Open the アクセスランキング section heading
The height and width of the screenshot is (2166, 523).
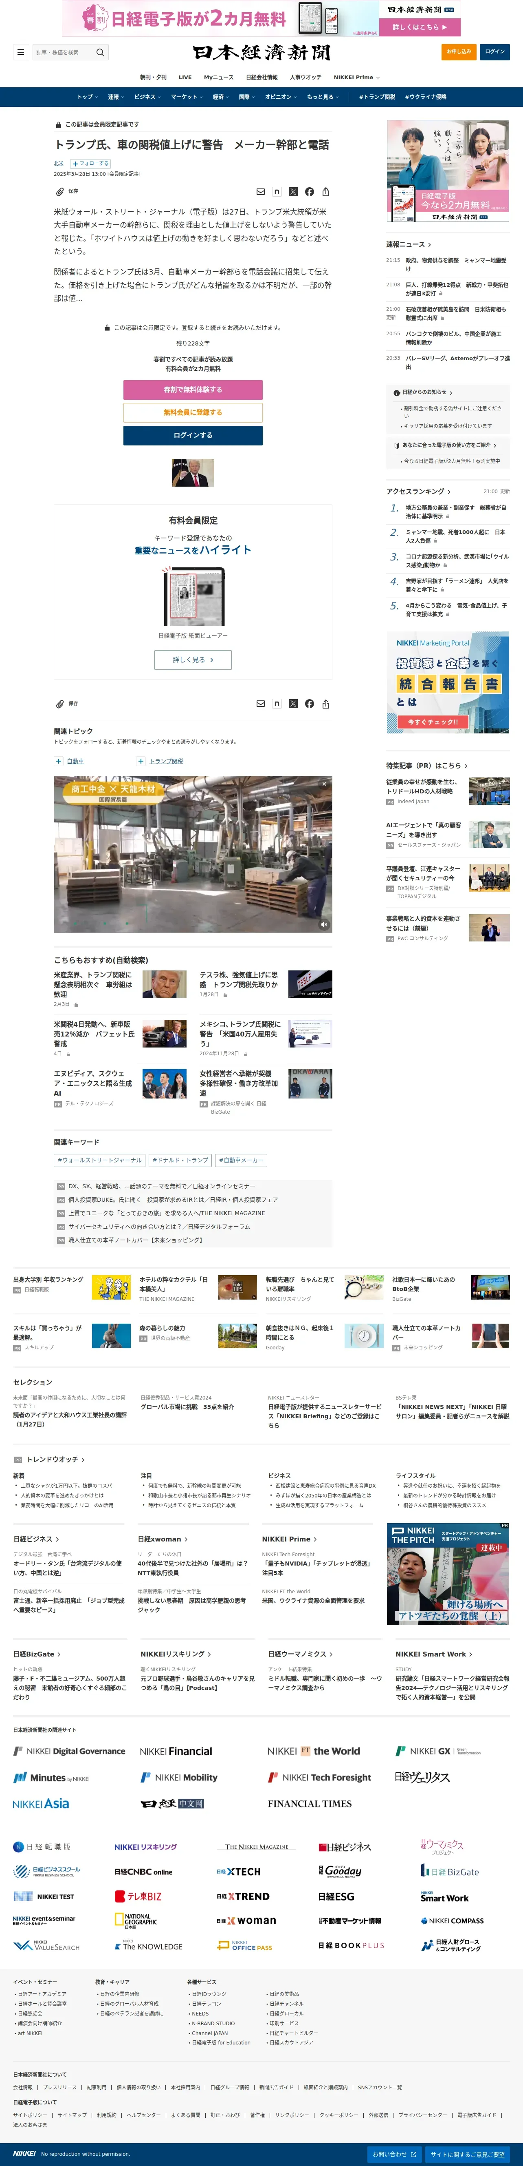click(418, 491)
